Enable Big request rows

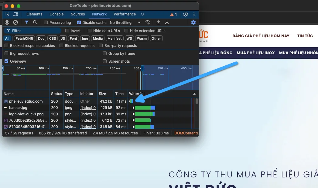coord(6,53)
